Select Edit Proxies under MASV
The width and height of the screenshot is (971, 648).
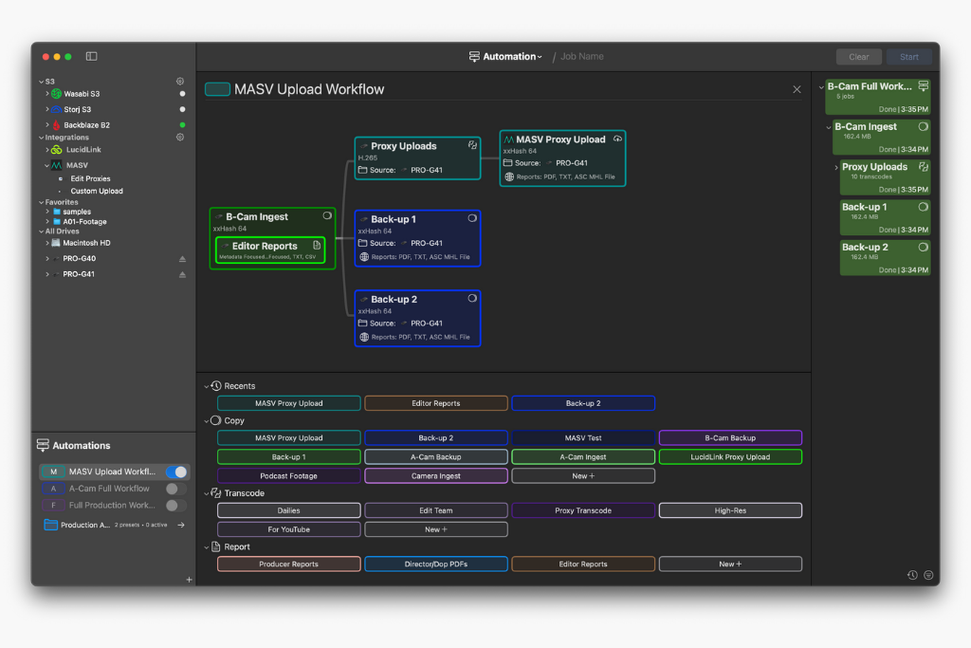(90, 178)
